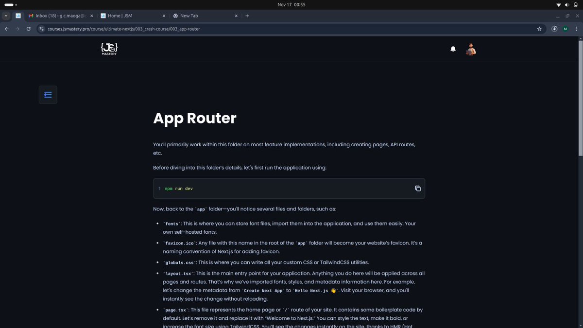The height and width of the screenshot is (328, 583).
Task: Open the lesson sidebar menu button
Action: point(48,95)
